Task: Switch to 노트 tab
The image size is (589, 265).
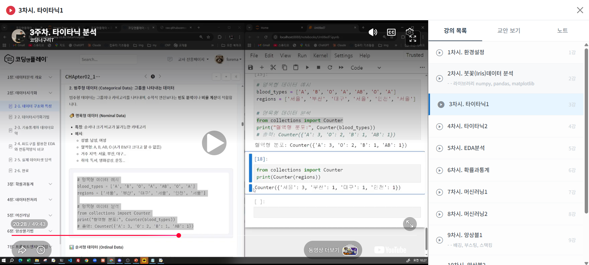Action: [562, 30]
